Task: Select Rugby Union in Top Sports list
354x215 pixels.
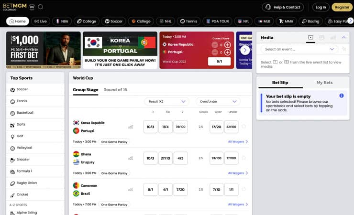Action: coord(35,183)
